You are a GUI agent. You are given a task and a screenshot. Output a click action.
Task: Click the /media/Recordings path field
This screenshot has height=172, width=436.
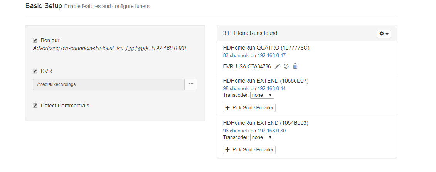click(x=108, y=84)
